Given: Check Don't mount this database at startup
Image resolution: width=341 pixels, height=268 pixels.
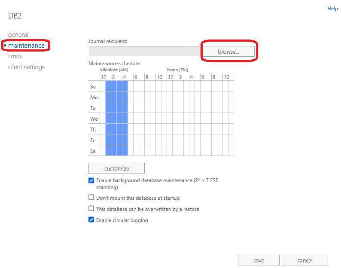Looking at the screenshot, I should tap(91, 198).
